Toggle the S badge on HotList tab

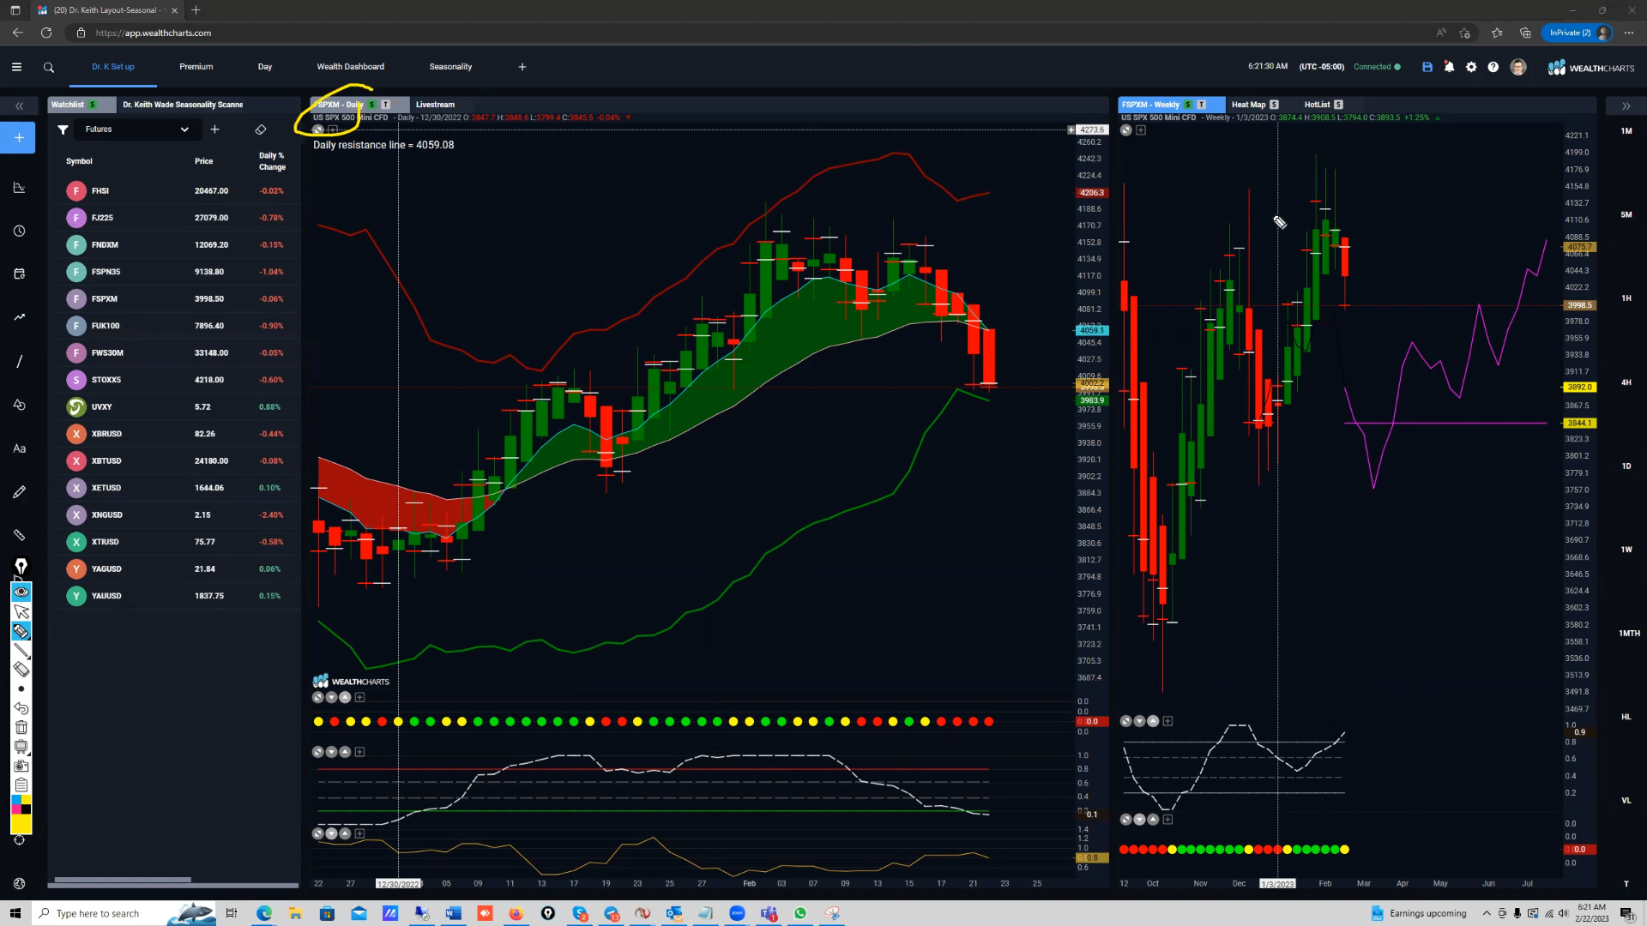(1339, 105)
